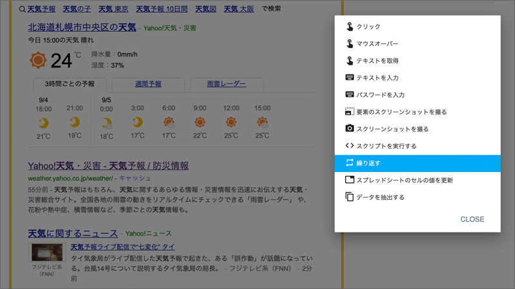This screenshot has width=515, height=289.
Task: Click the magnifier search icon before 天気予報
Action: pos(22,9)
